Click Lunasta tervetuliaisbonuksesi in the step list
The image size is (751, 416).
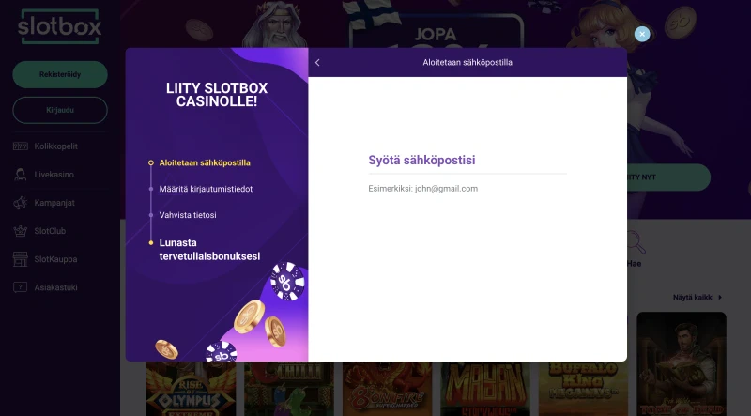(x=209, y=249)
